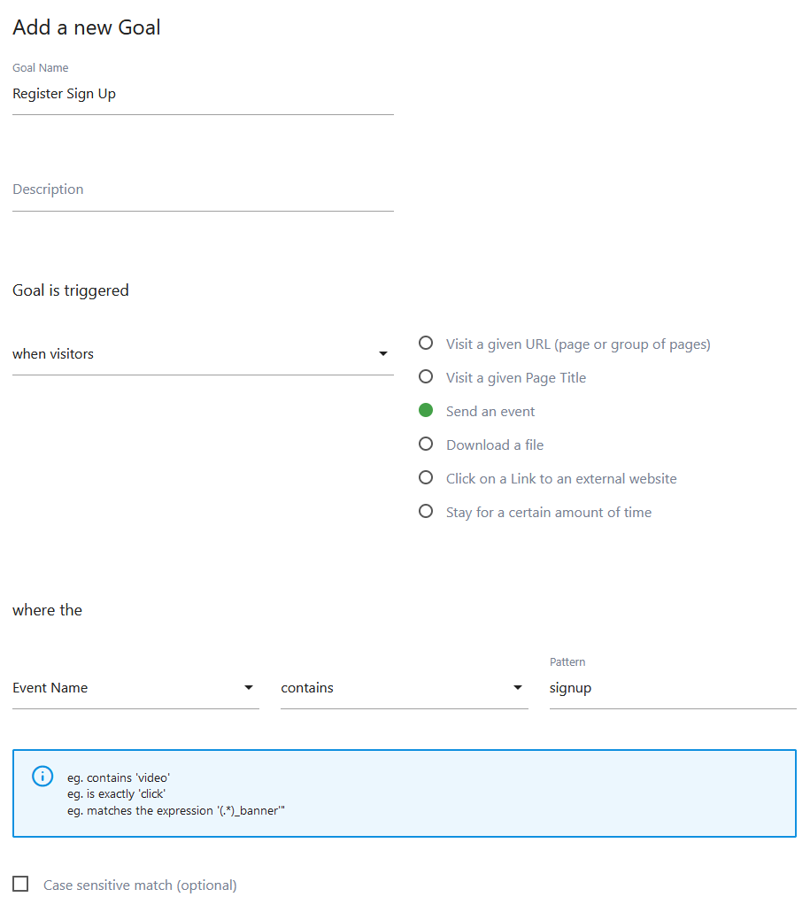The height and width of the screenshot is (897, 810).
Task: Click the info icon in the blue hint box
Action: (x=42, y=776)
